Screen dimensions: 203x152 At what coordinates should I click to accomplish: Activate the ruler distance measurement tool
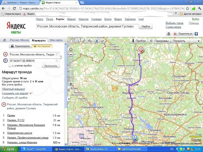[84, 41]
